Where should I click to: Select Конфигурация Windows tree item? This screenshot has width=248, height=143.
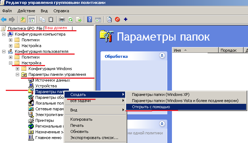point(50,69)
